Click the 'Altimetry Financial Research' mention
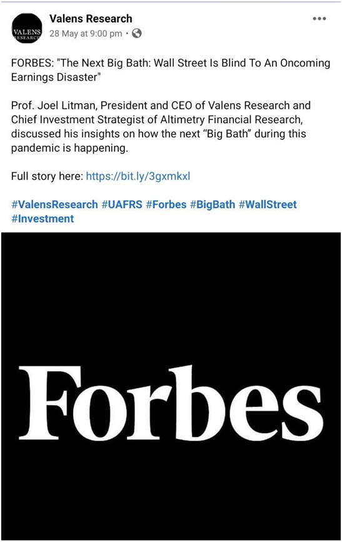Image resolution: width=342 pixels, height=542 pixels. [x=231, y=119]
